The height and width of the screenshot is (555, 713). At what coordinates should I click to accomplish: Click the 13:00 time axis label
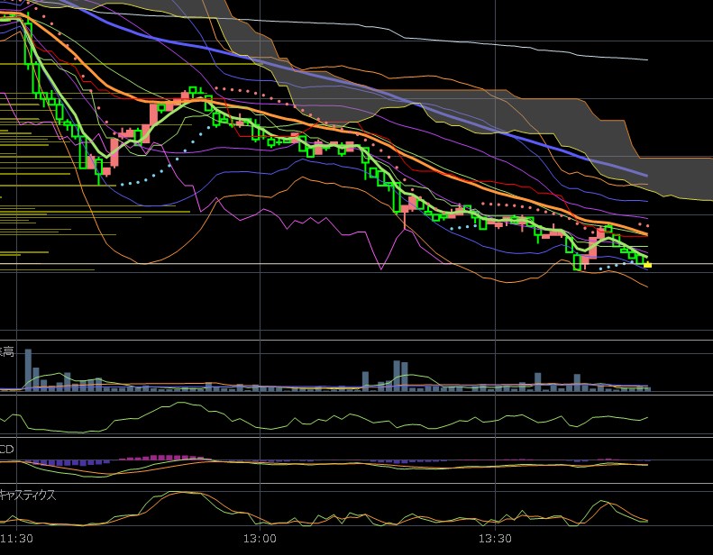coord(260,539)
